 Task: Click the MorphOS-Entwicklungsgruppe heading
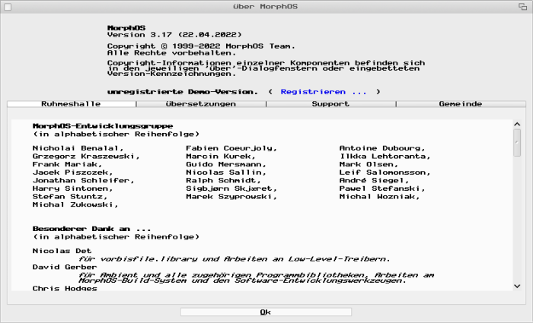[103, 126]
